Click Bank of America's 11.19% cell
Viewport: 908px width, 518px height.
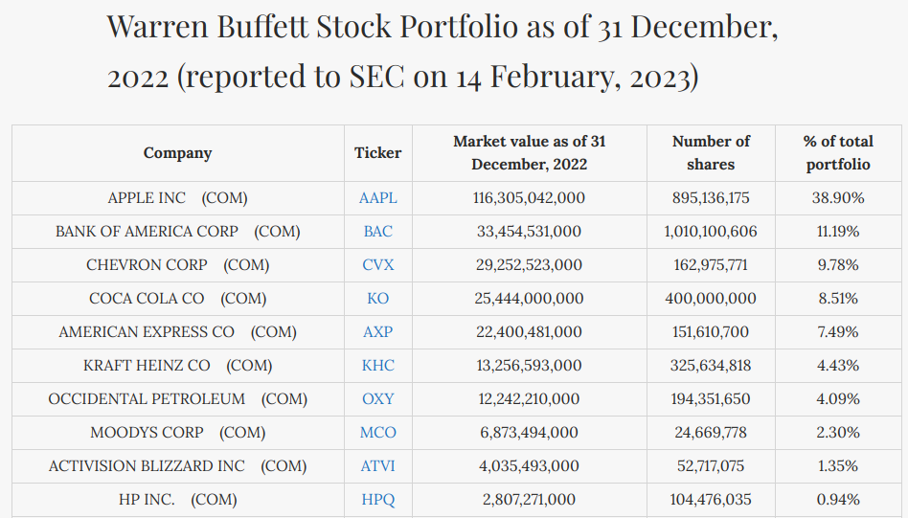point(838,232)
